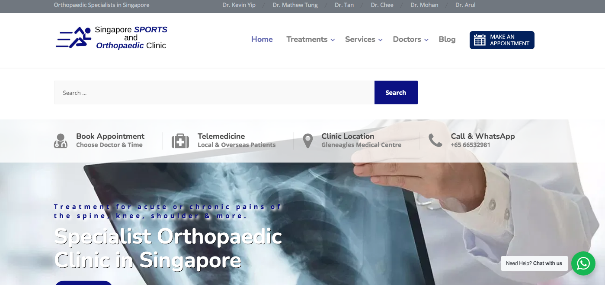Click the blue Search button
This screenshot has height=285, width=605.
coord(396,92)
